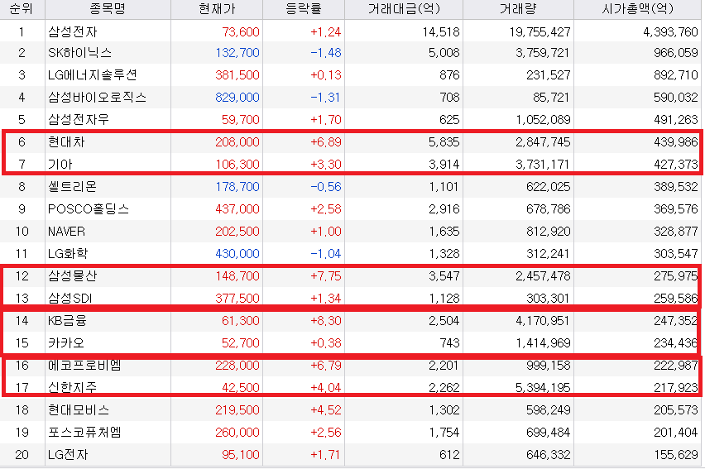
Task: Sort by the 현재가 column header
Action: click(x=217, y=8)
